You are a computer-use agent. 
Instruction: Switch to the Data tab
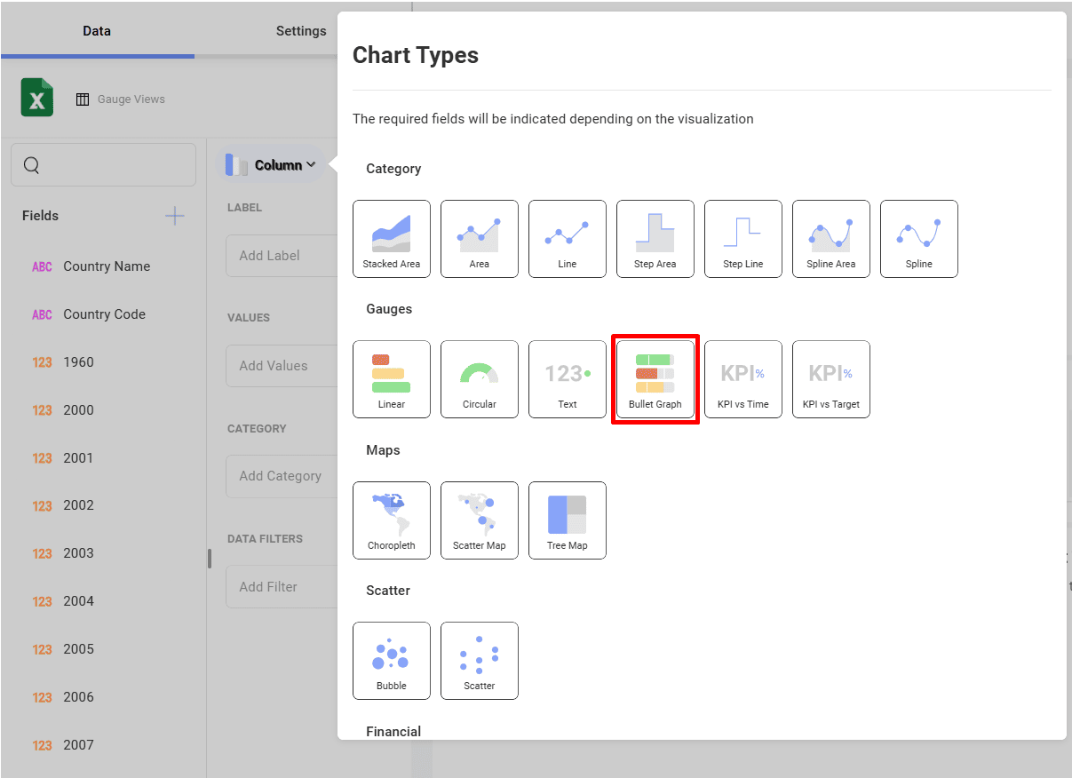coord(97,31)
